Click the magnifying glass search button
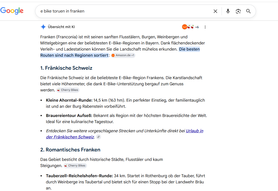The image size is (278, 191). click(x=249, y=11)
